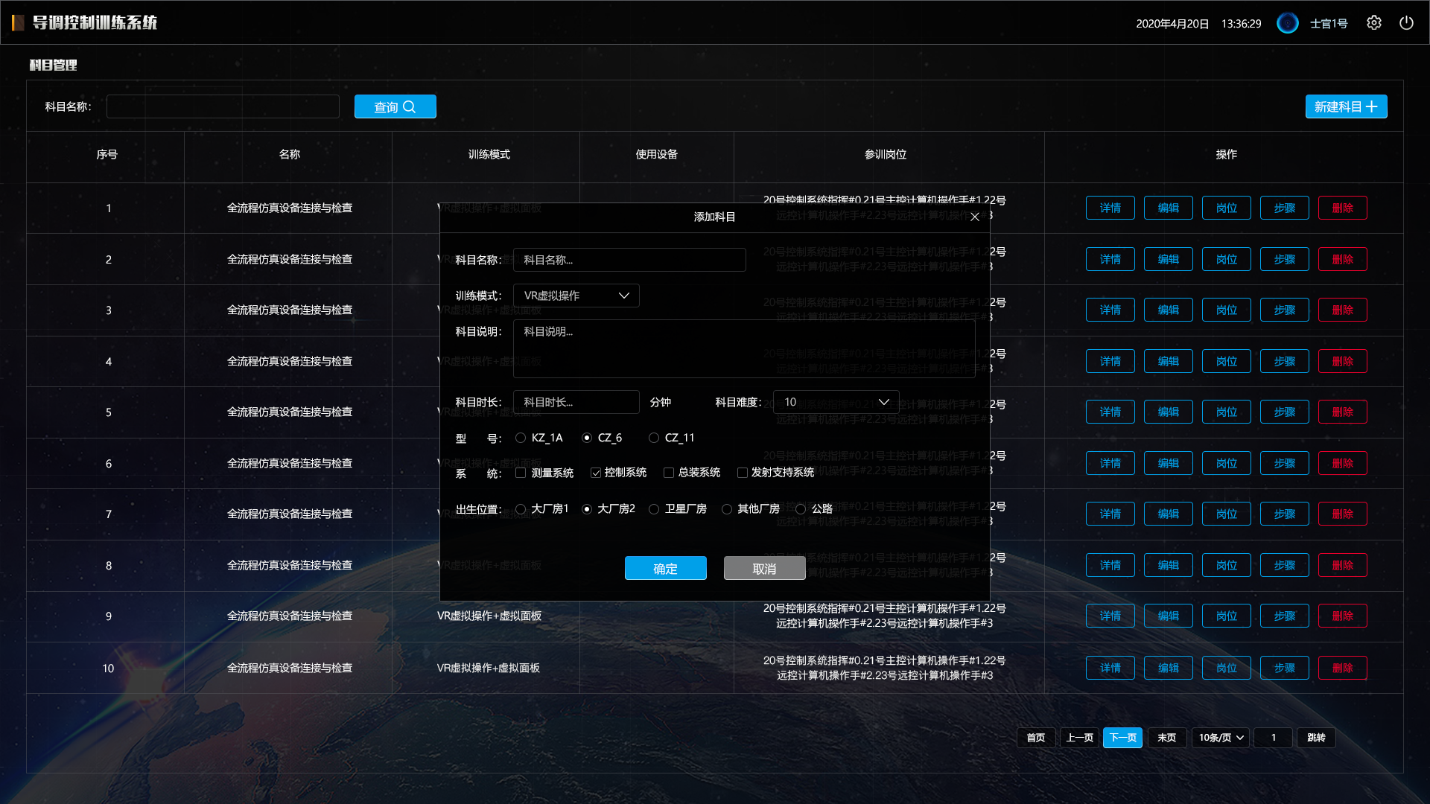Go to 下一页 in pagination
The height and width of the screenshot is (804, 1430).
(1122, 738)
